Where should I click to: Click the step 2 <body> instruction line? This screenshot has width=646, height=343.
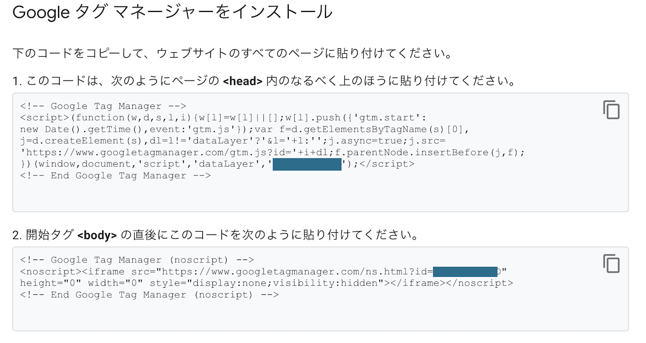point(215,235)
